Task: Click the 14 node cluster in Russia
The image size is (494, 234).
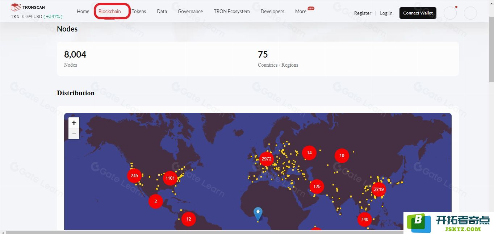Action: click(309, 153)
